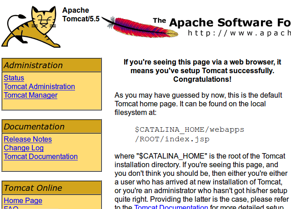Click the http://www.apache URL text

click(x=240, y=33)
